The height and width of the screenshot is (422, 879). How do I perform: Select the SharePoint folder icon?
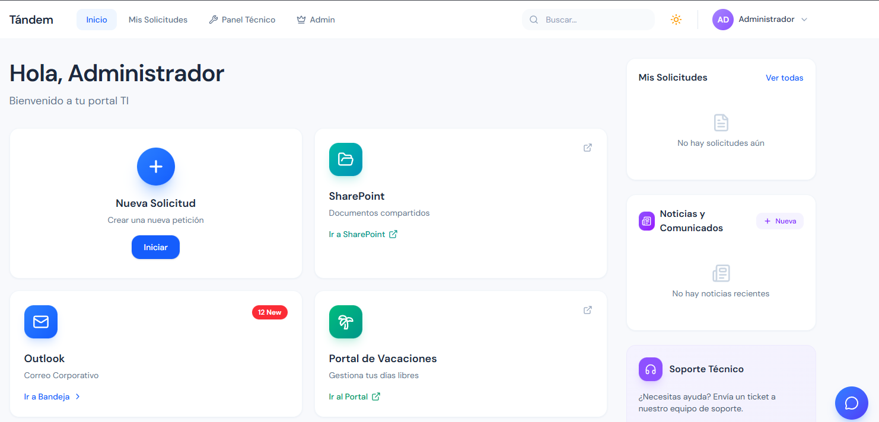coord(346,159)
